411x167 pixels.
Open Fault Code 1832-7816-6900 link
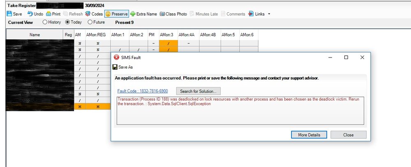143,91
